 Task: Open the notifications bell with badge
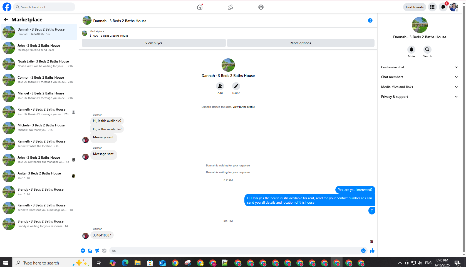443,7
